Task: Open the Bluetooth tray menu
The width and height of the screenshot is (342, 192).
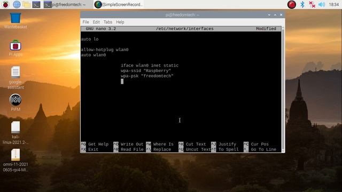Action: [302, 4]
